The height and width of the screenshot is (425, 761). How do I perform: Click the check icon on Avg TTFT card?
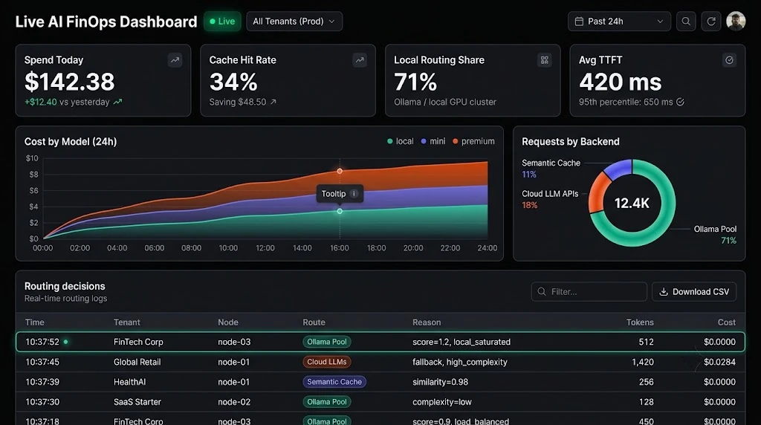click(729, 60)
